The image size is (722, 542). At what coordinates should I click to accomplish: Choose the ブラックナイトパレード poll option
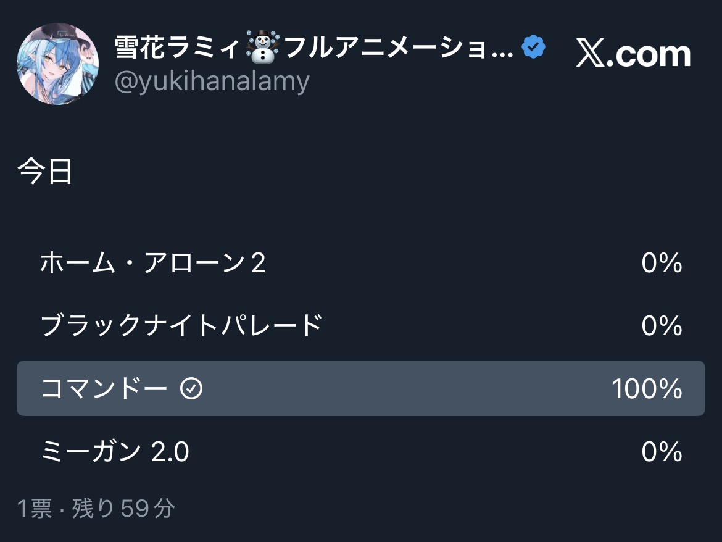181,326
